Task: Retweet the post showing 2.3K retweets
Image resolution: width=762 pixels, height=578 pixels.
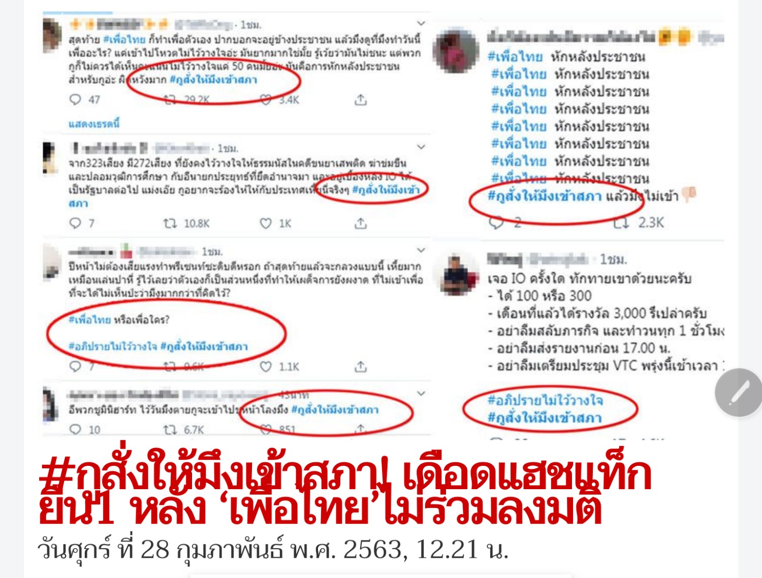Action: pyautogui.click(x=621, y=223)
